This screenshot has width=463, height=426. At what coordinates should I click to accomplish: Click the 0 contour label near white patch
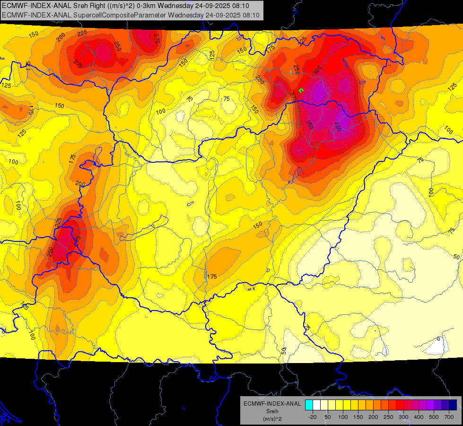click(x=438, y=339)
